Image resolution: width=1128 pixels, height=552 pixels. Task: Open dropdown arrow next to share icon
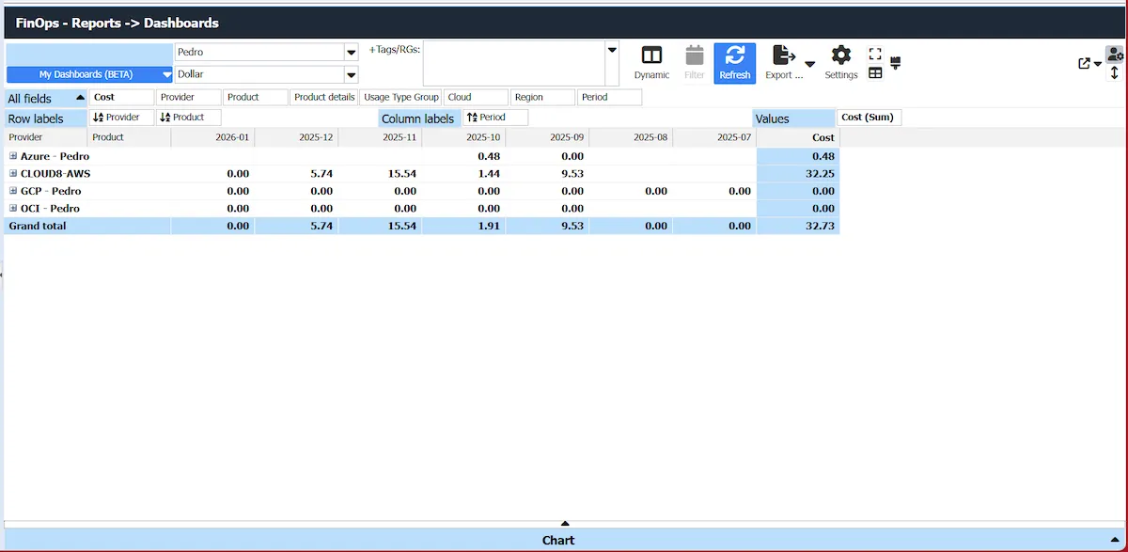(x=1098, y=64)
